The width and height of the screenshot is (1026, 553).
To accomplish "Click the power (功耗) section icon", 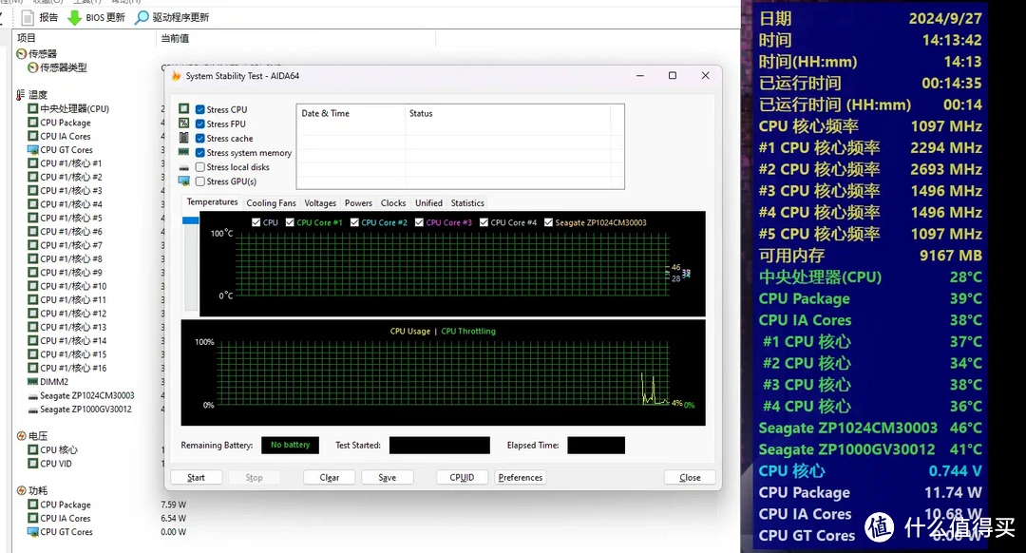I will 21,490.
